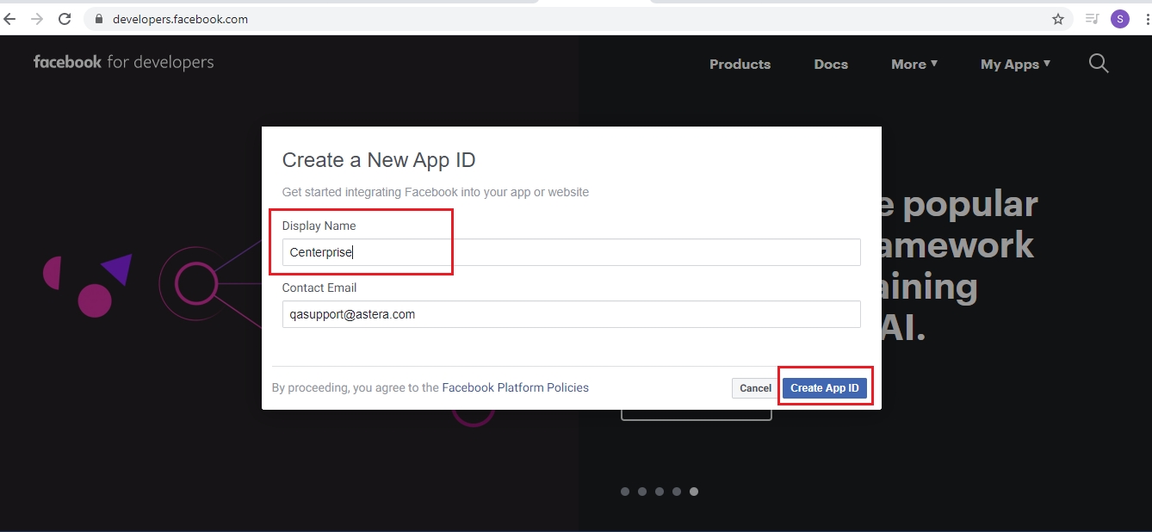Go to the Docs menu item
The width and height of the screenshot is (1152, 532).
point(831,65)
